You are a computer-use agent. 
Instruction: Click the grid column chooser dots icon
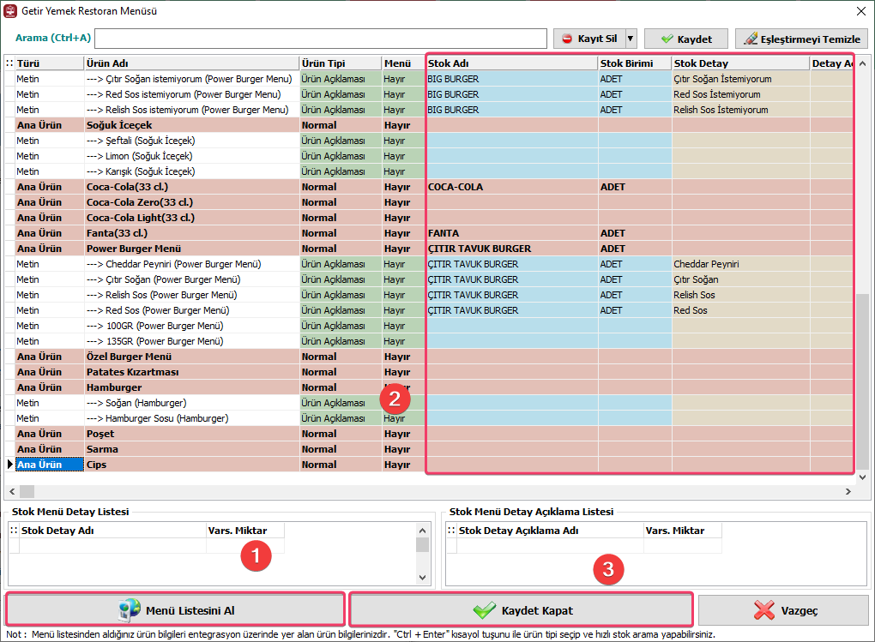9,63
